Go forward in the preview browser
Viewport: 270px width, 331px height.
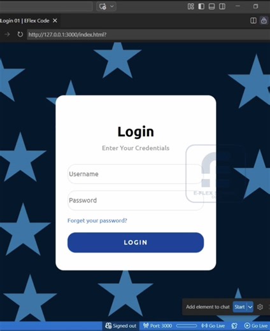[7, 34]
